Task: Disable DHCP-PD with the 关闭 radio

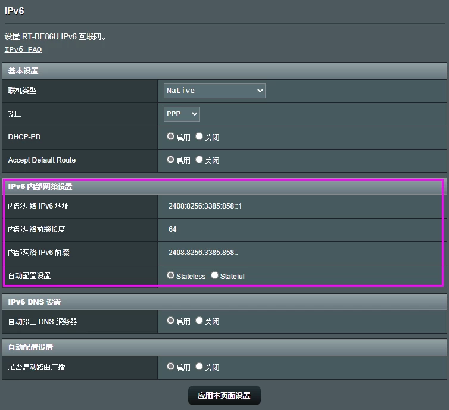Action: [x=199, y=136]
